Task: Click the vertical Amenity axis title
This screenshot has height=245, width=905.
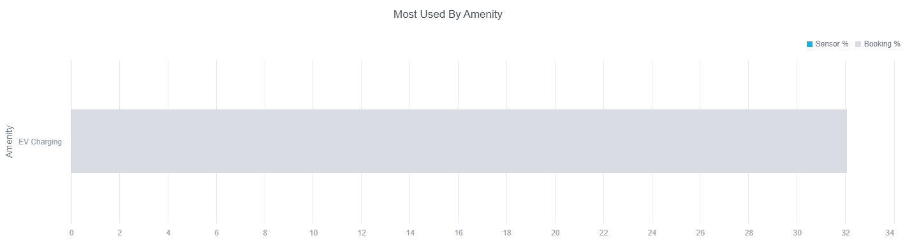Action: 10,141
